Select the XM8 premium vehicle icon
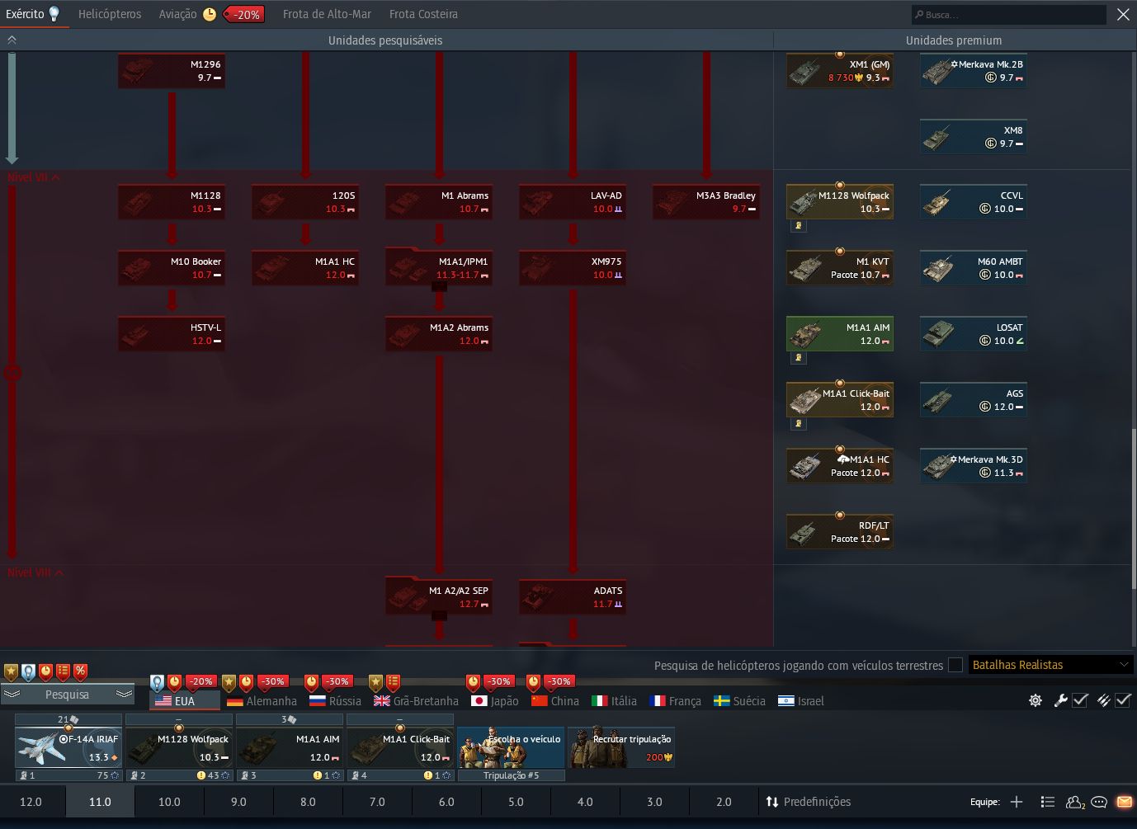This screenshot has height=829, width=1137. click(x=974, y=137)
